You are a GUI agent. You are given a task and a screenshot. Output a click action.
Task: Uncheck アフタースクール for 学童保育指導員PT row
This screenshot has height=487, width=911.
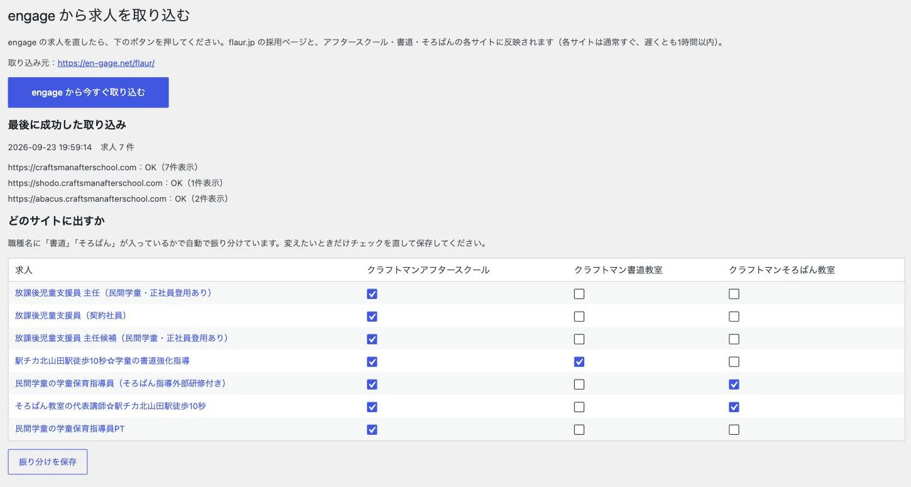click(x=372, y=430)
